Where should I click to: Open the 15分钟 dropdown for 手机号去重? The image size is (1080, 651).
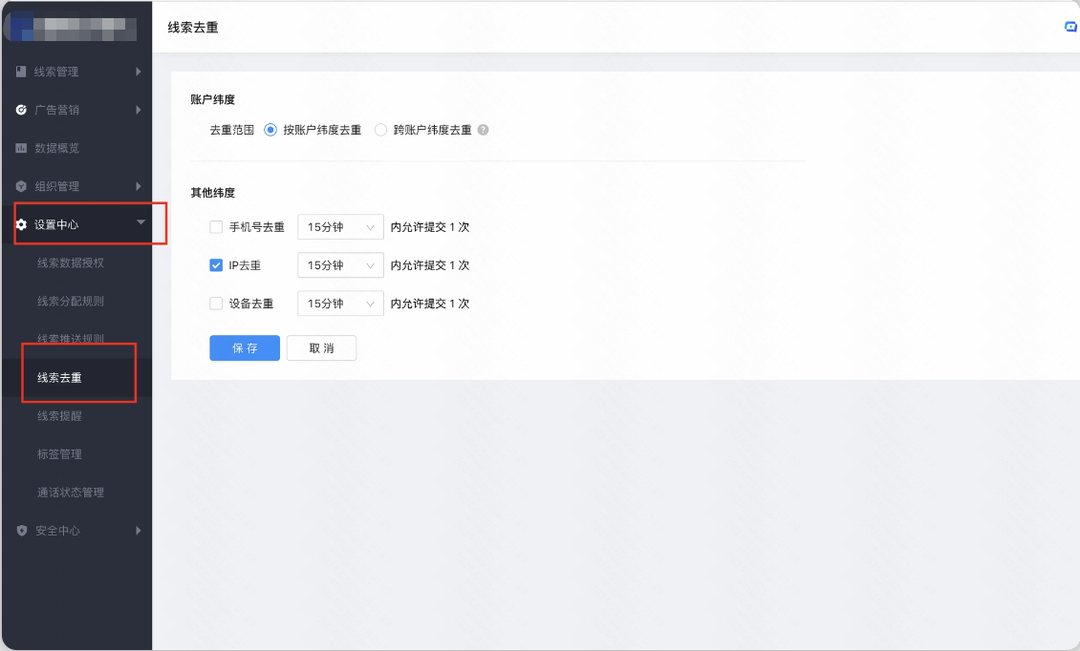pyautogui.click(x=339, y=226)
